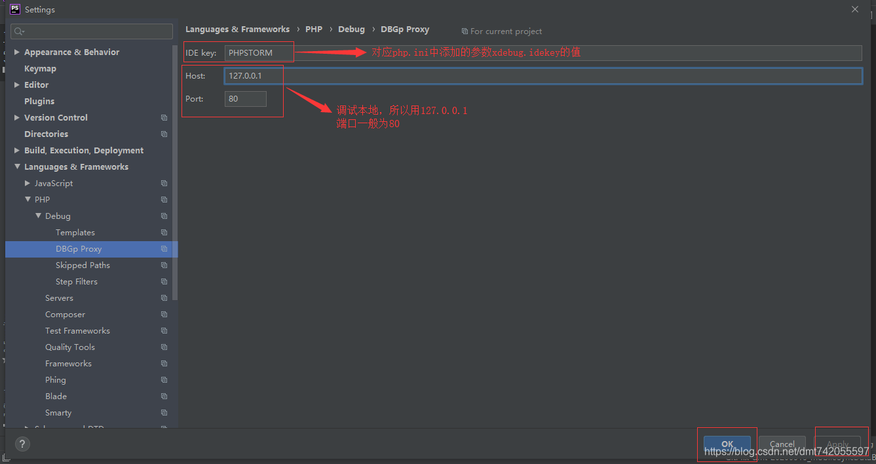Click project-level icon beside DBGp Proxy

point(164,249)
